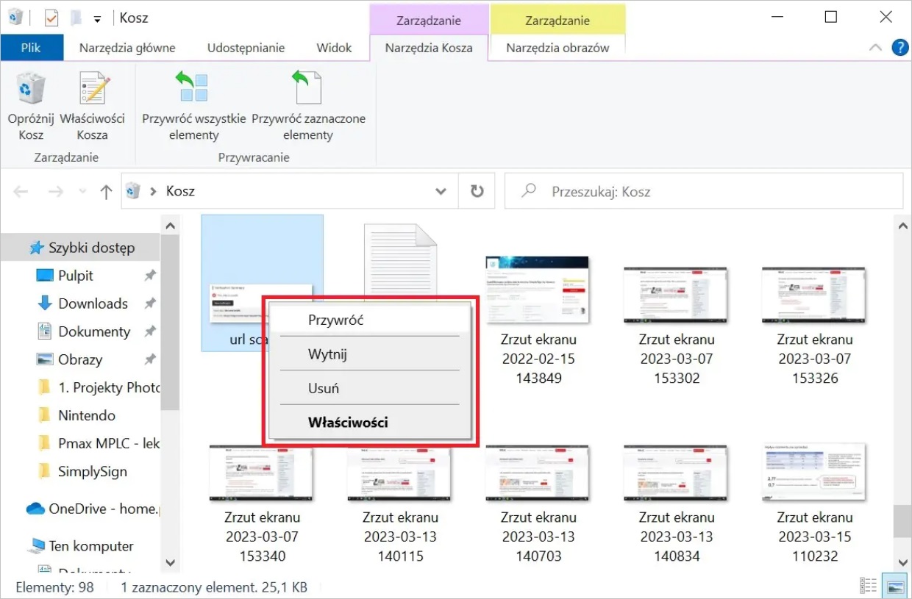The height and width of the screenshot is (599, 912).
Task: Go up one folder level arrow
Action: tap(106, 192)
